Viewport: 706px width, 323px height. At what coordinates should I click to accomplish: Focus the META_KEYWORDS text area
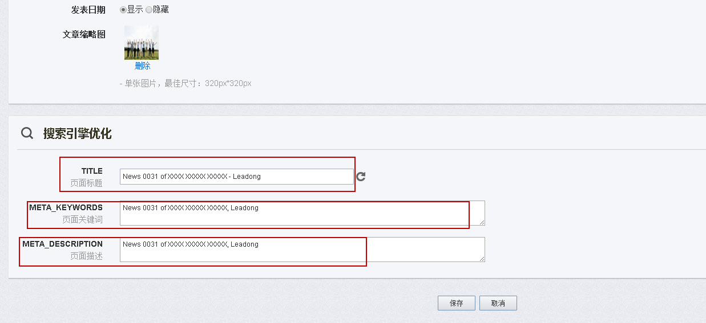point(302,213)
